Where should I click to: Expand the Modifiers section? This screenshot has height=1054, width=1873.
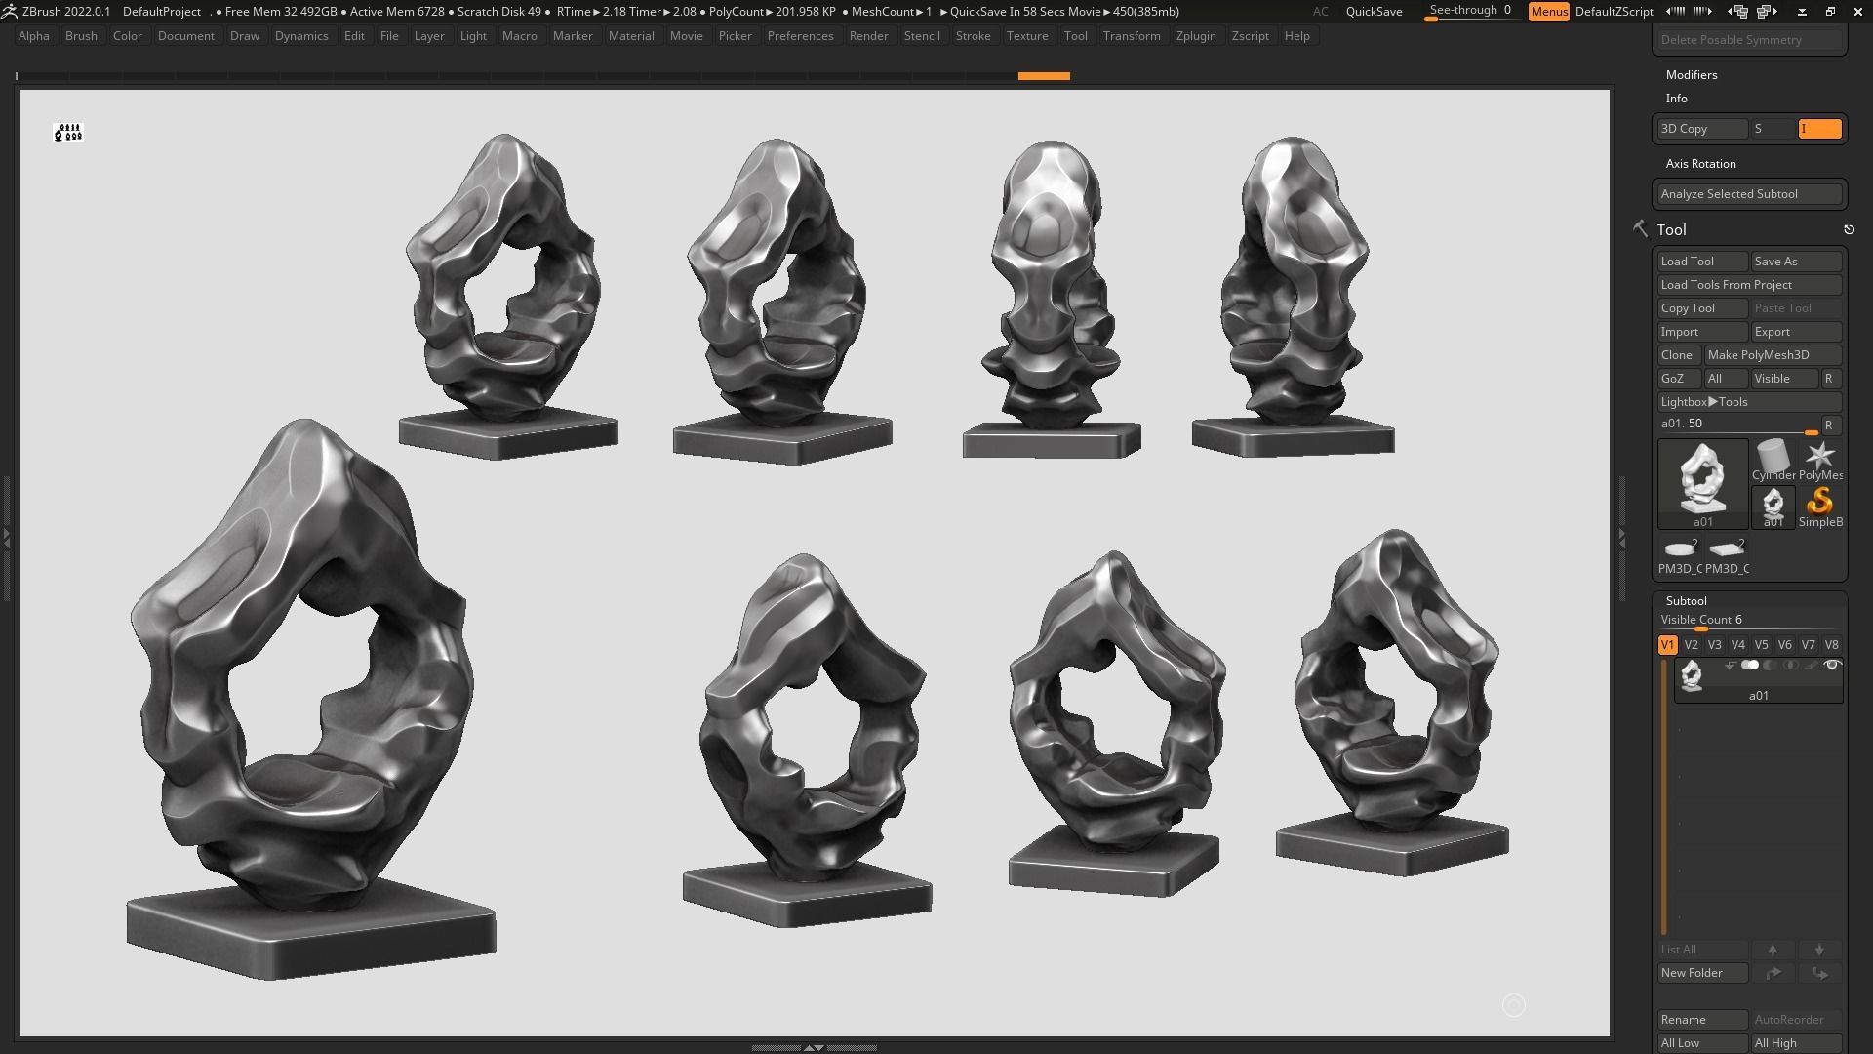[x=1692, y=75]
